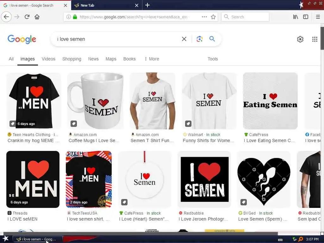Reload the page with the refresh icon
Image resolution: width=324 pixels, height=243 pixels.
(x=27, y=17)
